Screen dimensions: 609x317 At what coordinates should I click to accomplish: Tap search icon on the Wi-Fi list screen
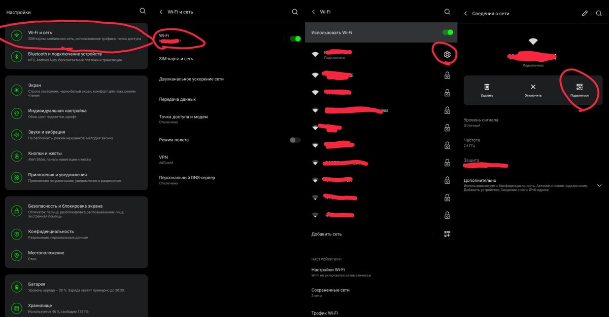pyautogui.click(x=447, y=12)
